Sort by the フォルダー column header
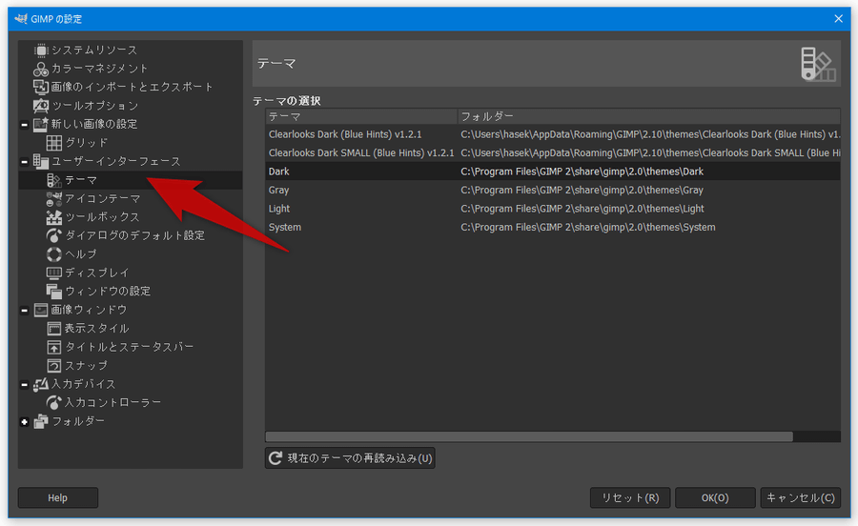Viewport: 858px width, 526px height. pos(649,116)
